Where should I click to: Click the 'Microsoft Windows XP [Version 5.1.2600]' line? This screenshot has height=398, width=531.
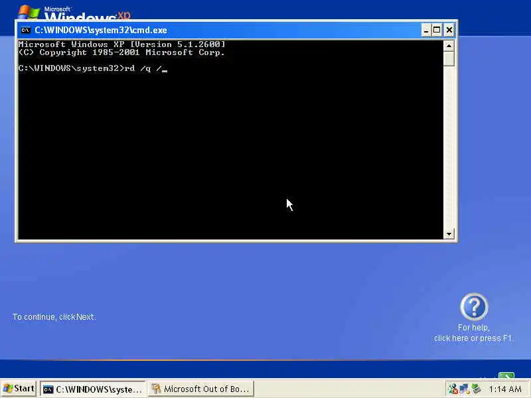121,44
